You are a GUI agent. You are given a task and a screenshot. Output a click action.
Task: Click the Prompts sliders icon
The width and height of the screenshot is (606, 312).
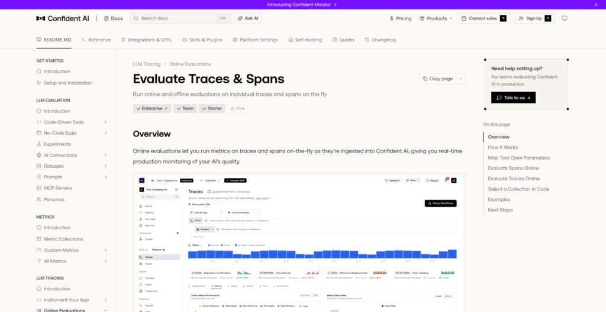coord(38,177)
